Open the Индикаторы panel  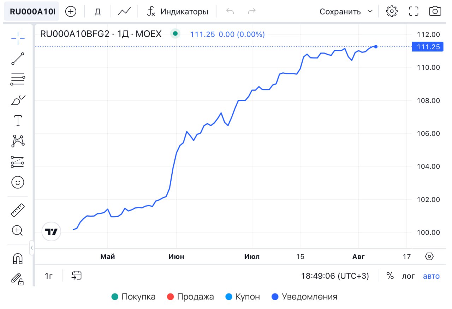pyautogui.click(x=178, y=11)
